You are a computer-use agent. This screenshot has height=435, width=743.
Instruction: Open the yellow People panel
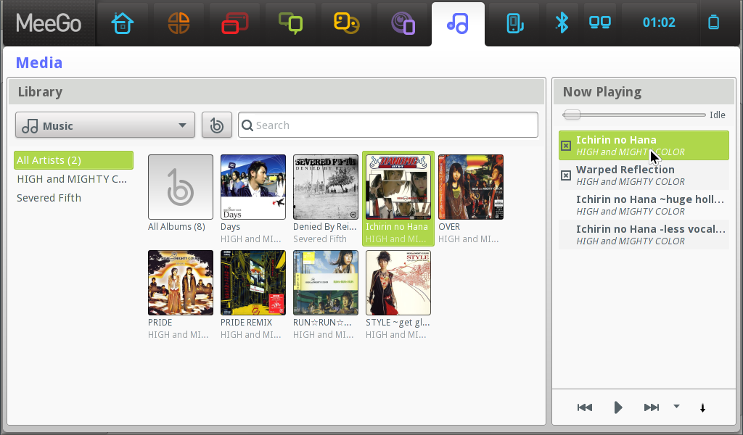click(346, 22)
